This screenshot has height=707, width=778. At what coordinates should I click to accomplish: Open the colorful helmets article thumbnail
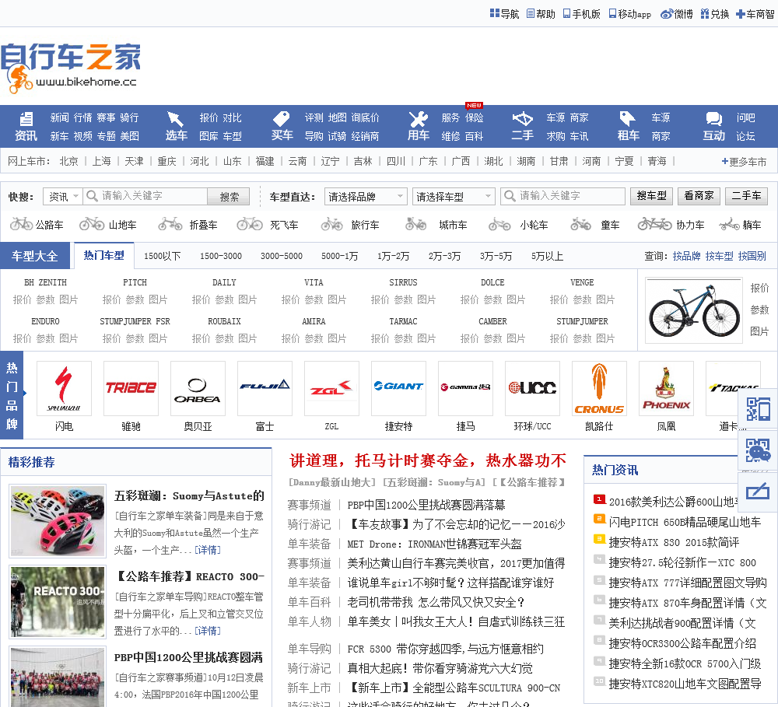(x=58, y=521)
